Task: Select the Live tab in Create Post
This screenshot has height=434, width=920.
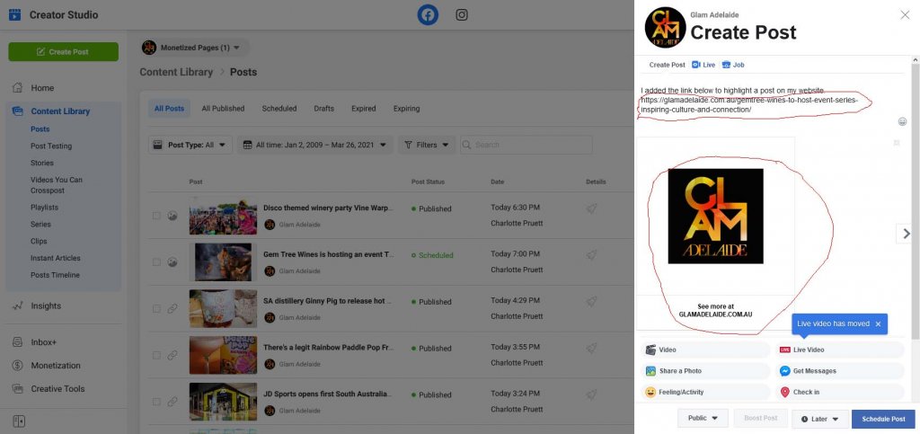Action: [x=703, y=65]
